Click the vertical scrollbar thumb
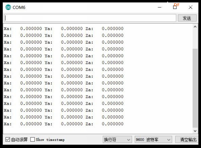 [195, 88]
